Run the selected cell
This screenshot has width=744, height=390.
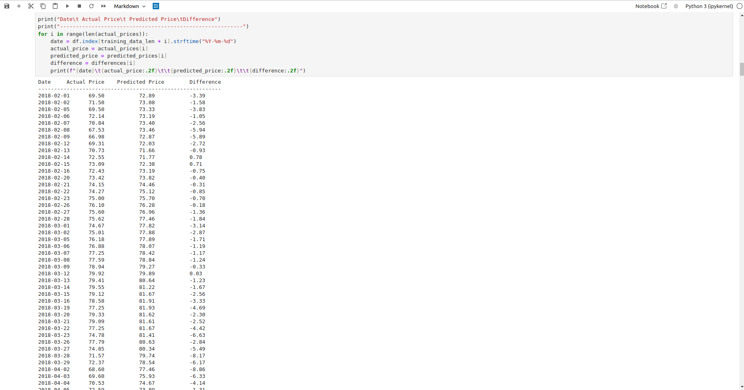[x=67, y=6]
